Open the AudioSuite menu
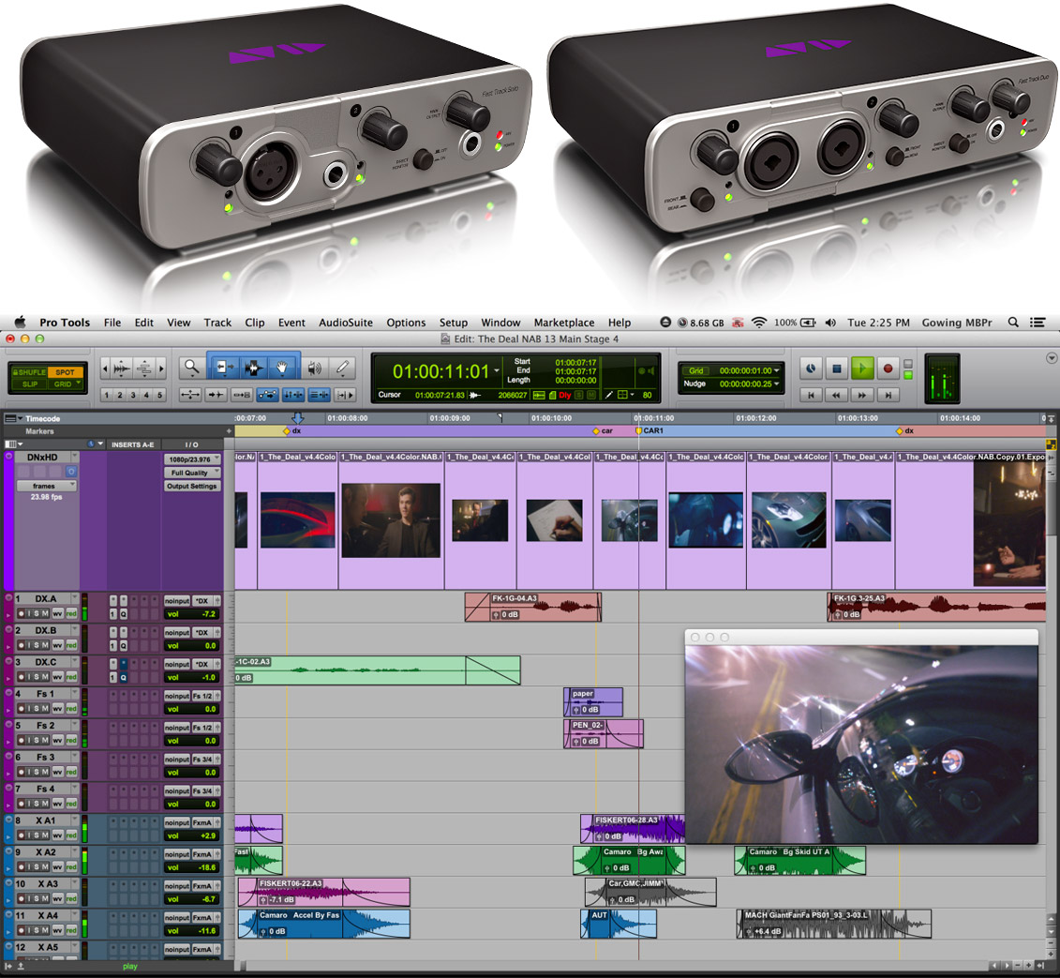This screenshot has width=1060, height=978. 346,323
